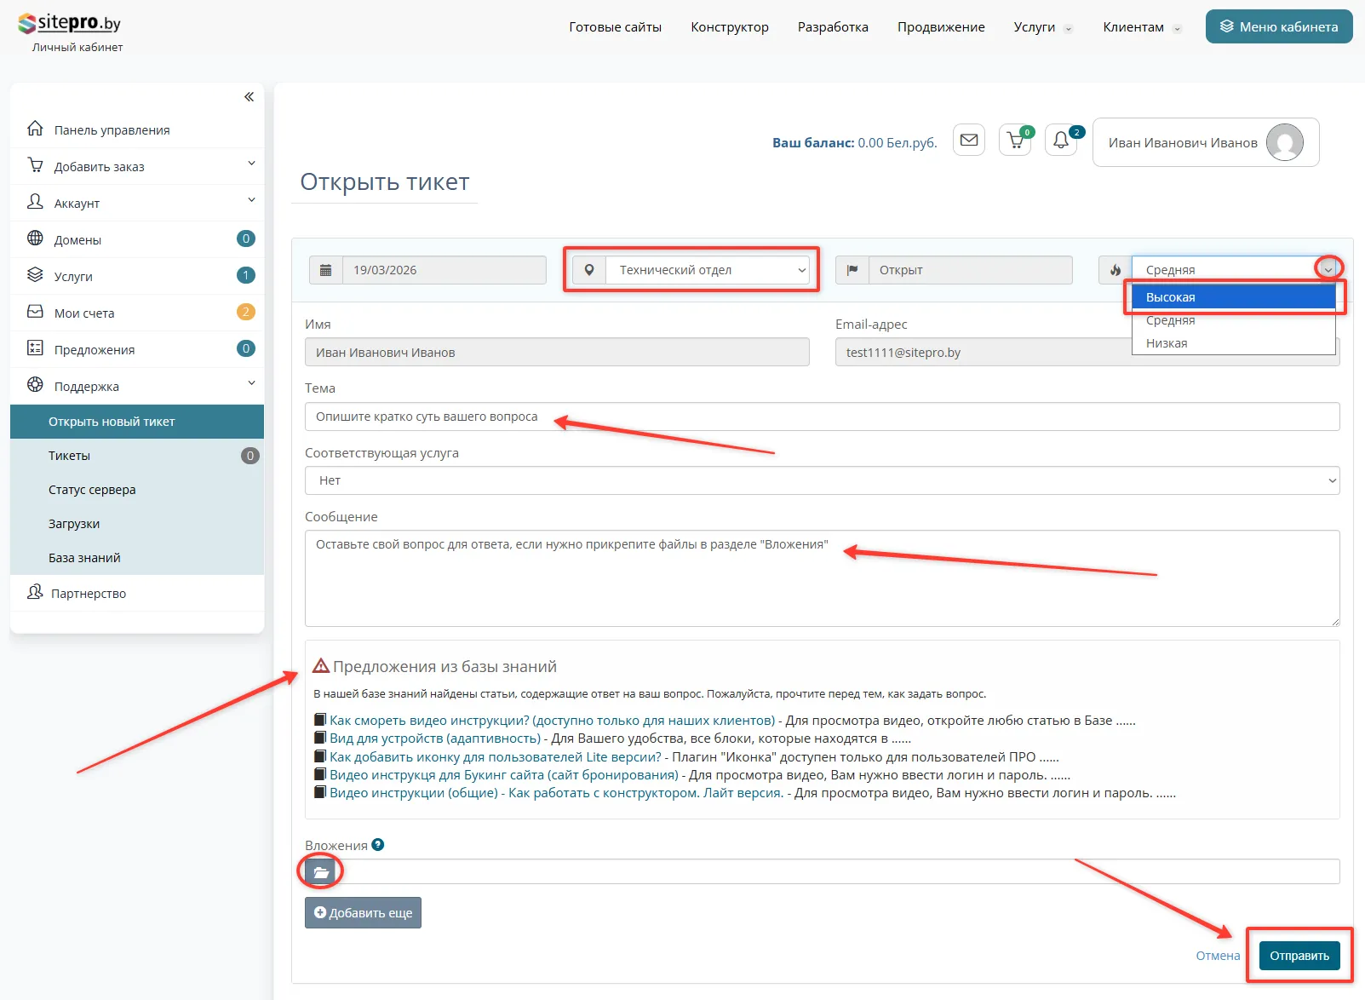Click the user avatar picture
Viewport: 1365px width, 1000px height.
point(1284,142)
